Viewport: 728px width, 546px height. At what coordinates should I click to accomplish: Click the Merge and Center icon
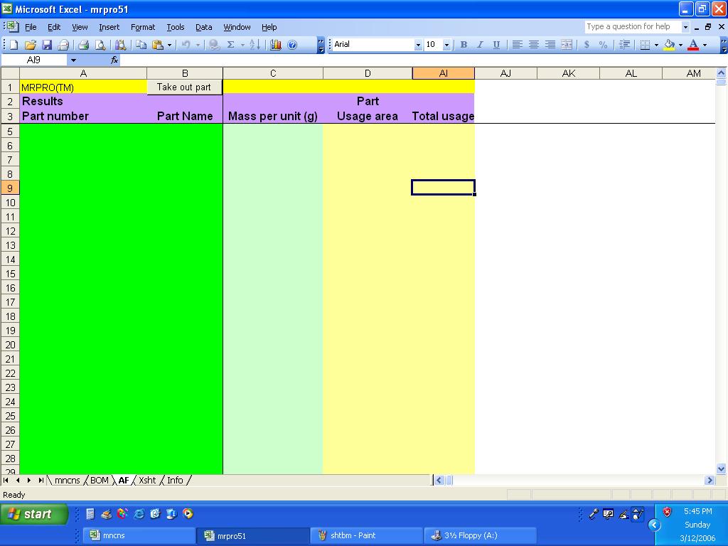pos(567,45)
